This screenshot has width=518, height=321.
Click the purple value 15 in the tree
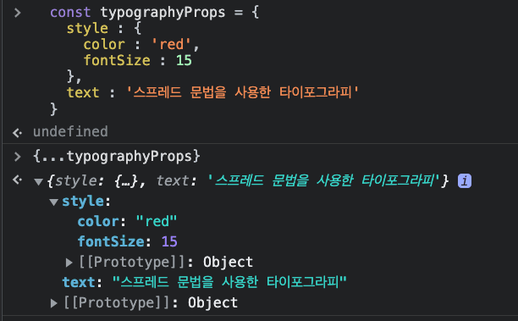click(169, 241)
